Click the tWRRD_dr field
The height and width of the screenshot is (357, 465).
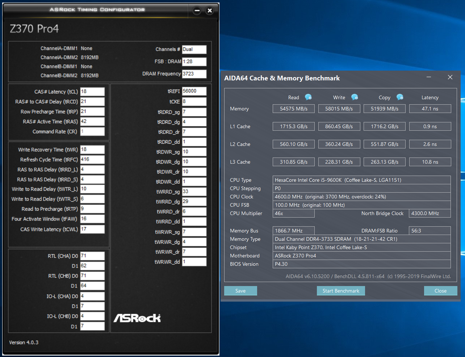194,212
